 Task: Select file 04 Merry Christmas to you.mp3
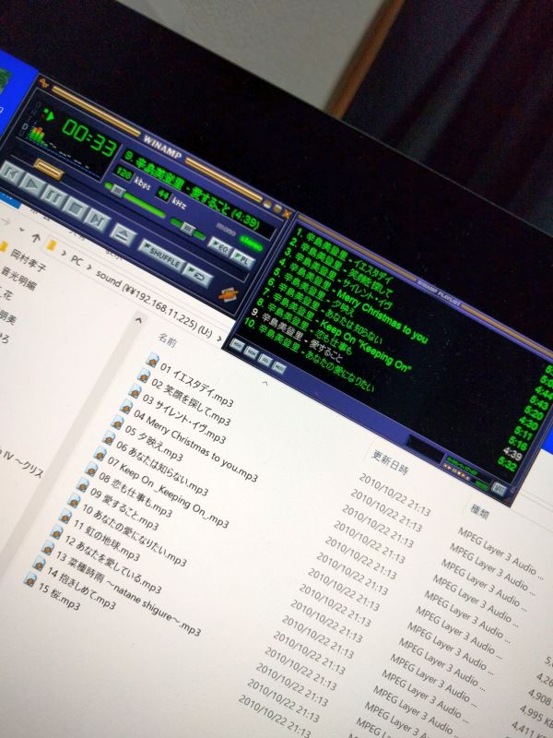click(x=195, y=446)
